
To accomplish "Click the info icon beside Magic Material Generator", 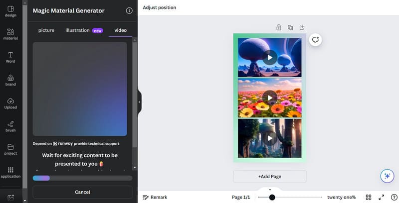I will [x=129, y=10].
